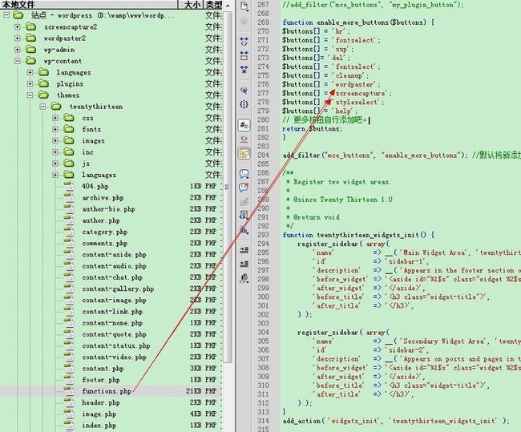Click the themes folder icon
Screen dimensions: 521x432
coord(43,95)
